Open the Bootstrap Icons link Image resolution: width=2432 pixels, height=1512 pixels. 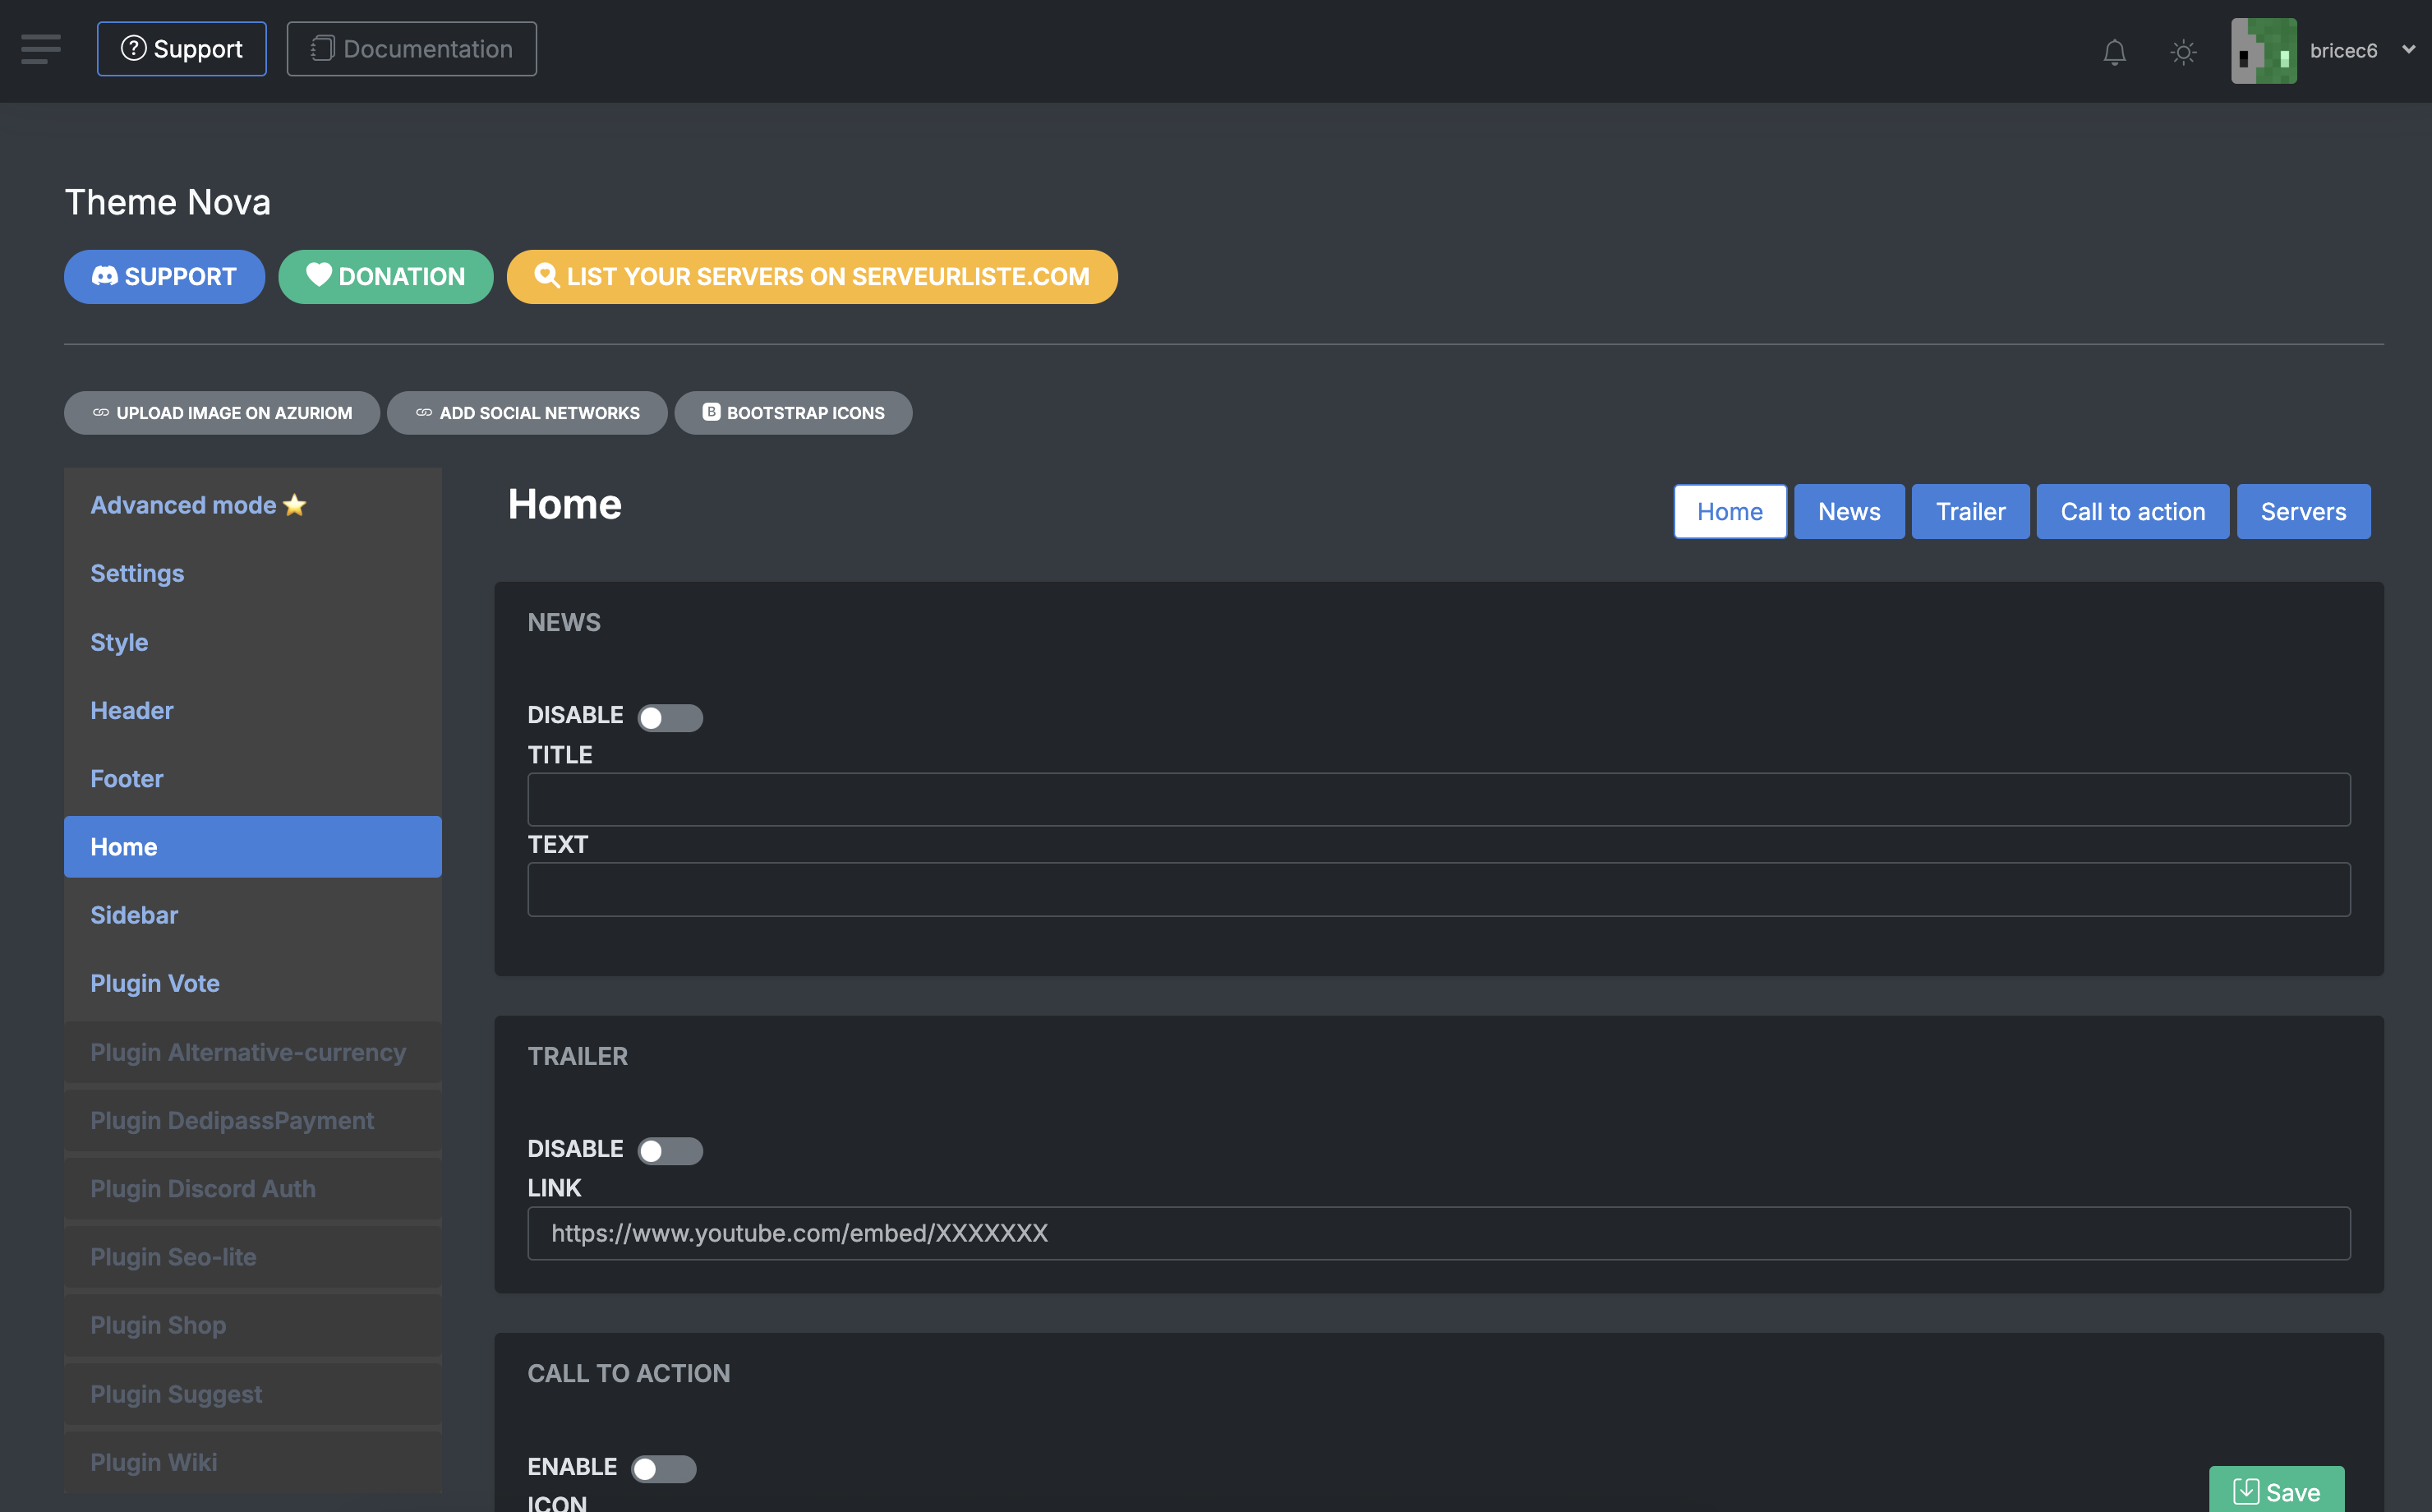pyautogui.click(x=793, y=413)
